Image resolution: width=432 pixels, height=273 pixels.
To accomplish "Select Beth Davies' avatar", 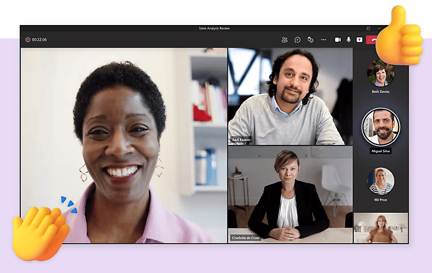I will [380, 73].
